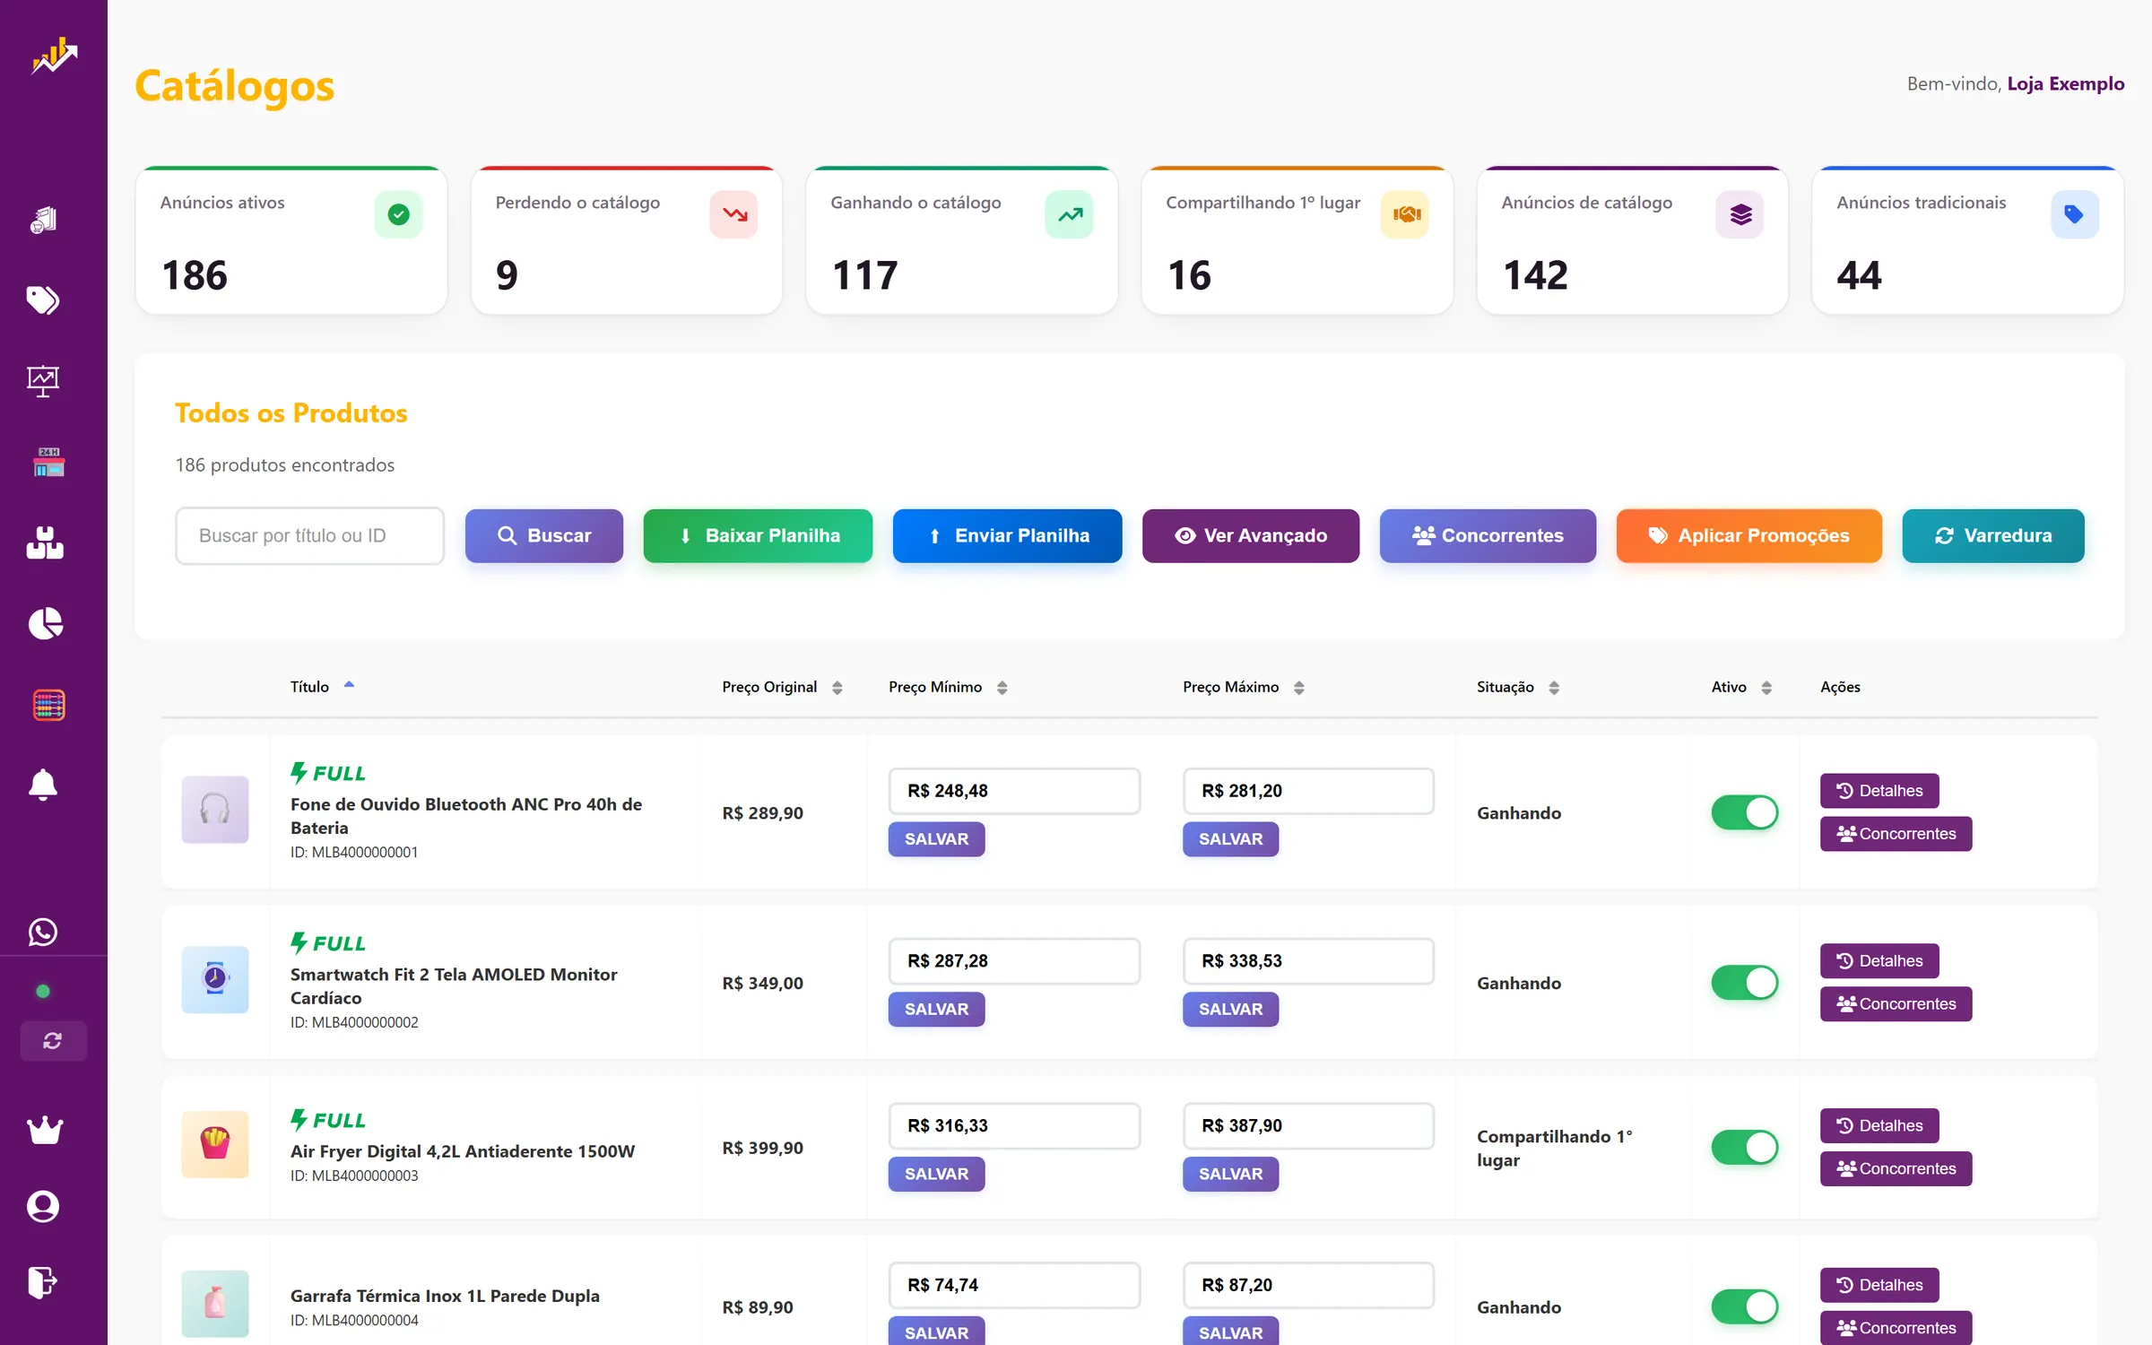This screenshot has height=1345, width=2152.
Task: Open Ver Avançado view
Action: tap(1250, 535)
